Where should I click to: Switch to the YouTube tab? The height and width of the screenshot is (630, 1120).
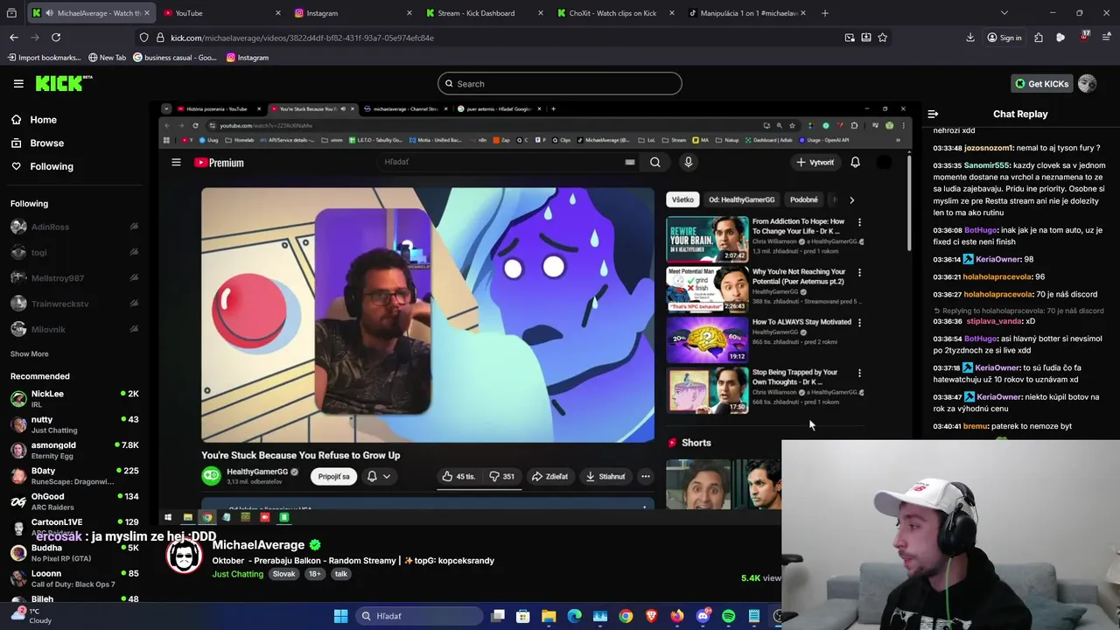(x=221, y=13)
